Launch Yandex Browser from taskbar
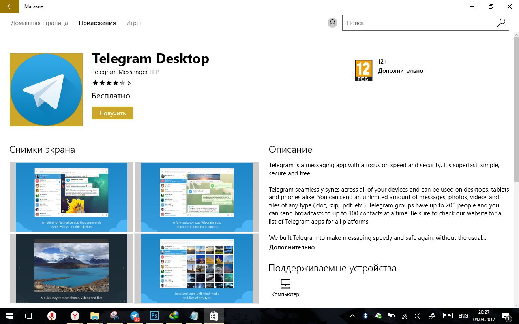Screen dimensions: 519x324 (75, 316)
